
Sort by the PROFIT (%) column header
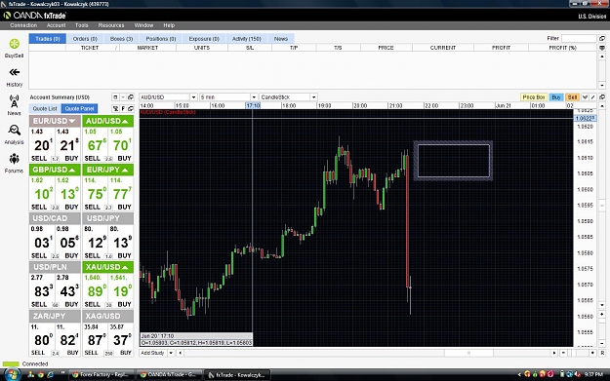(x=562, y=48)
